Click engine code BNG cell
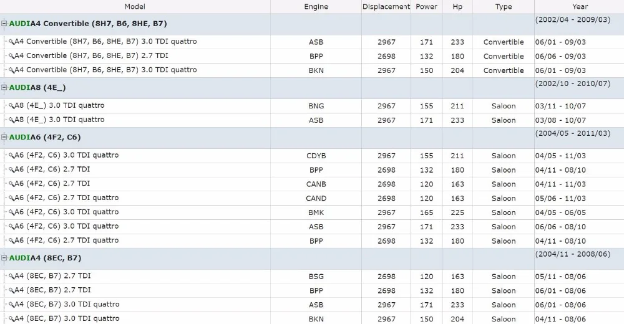 click(x=316, y=106)
